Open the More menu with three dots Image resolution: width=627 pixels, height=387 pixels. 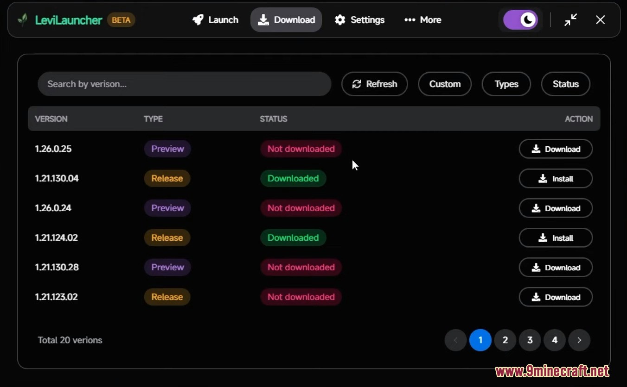(422, 20)
